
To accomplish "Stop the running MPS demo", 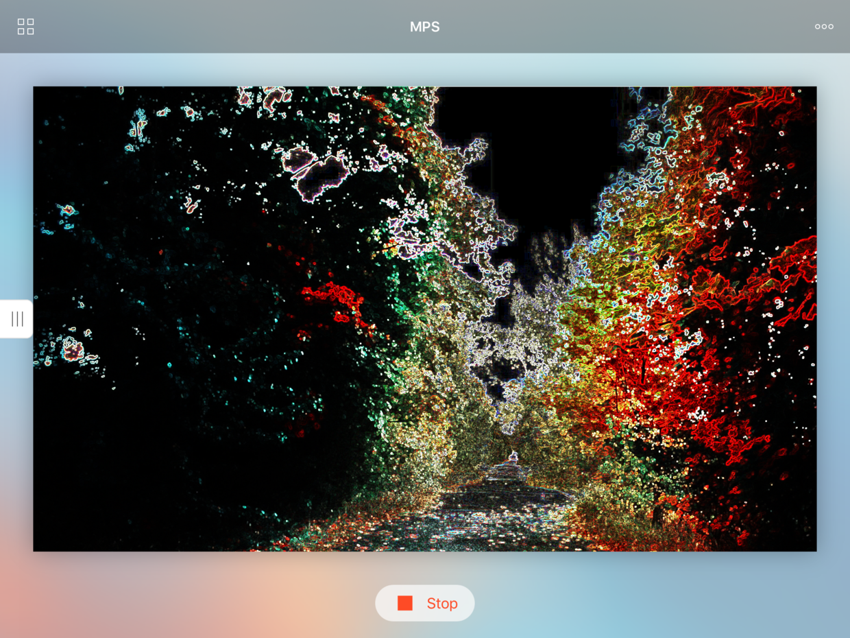I will coord(425,603).
